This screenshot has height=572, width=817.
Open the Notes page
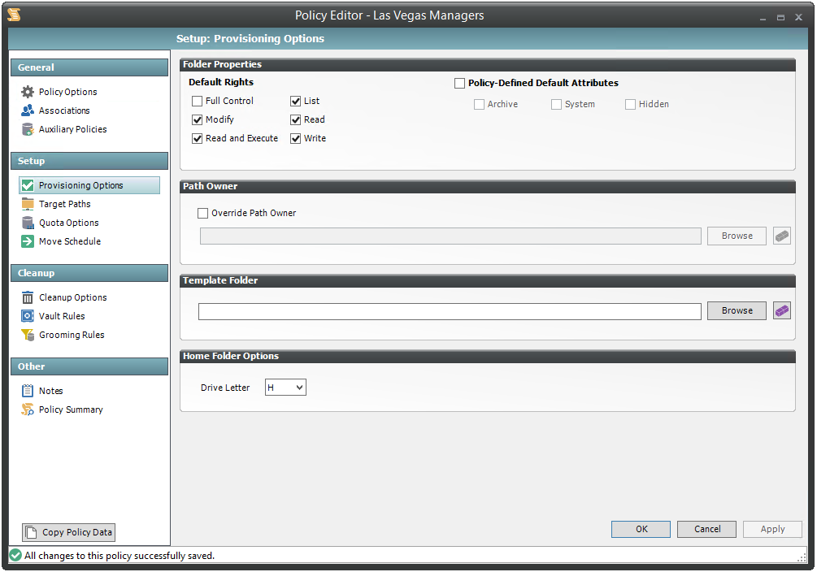(50, 391)
